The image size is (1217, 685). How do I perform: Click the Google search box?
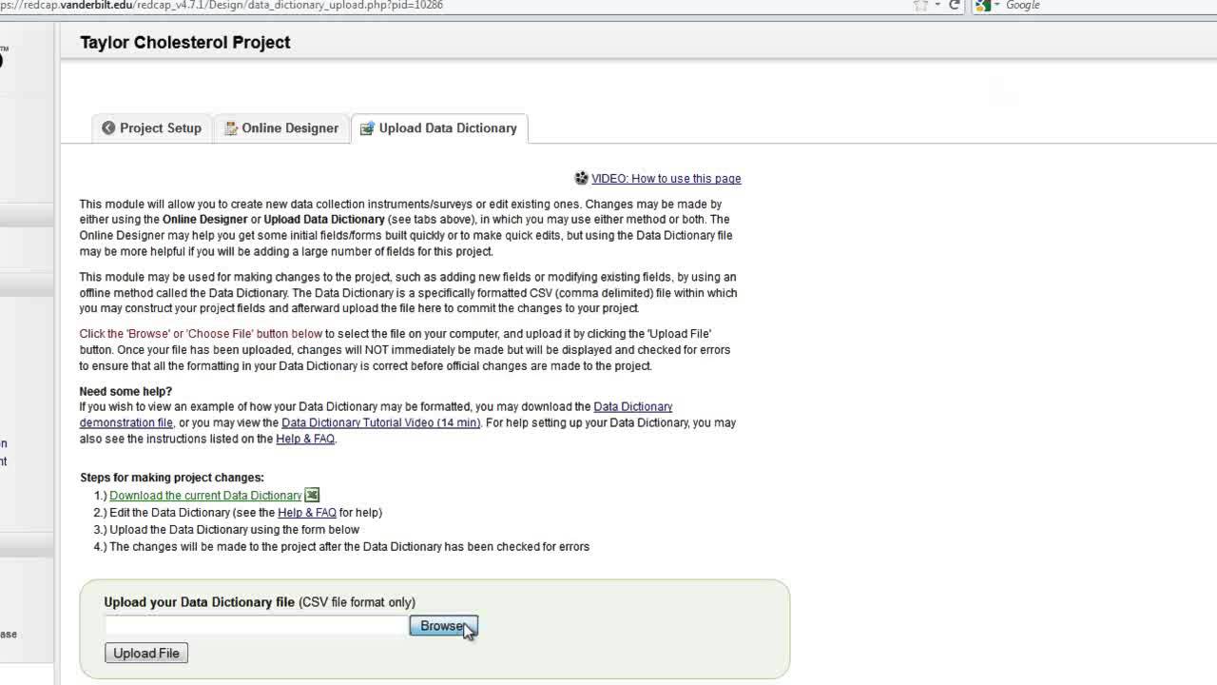point(1108,6)
